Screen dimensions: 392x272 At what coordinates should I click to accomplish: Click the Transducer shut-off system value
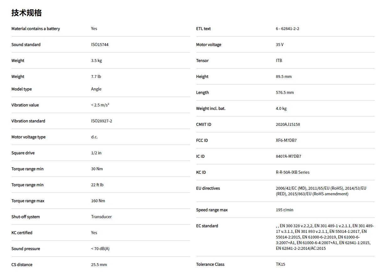(x=101, y=217)
